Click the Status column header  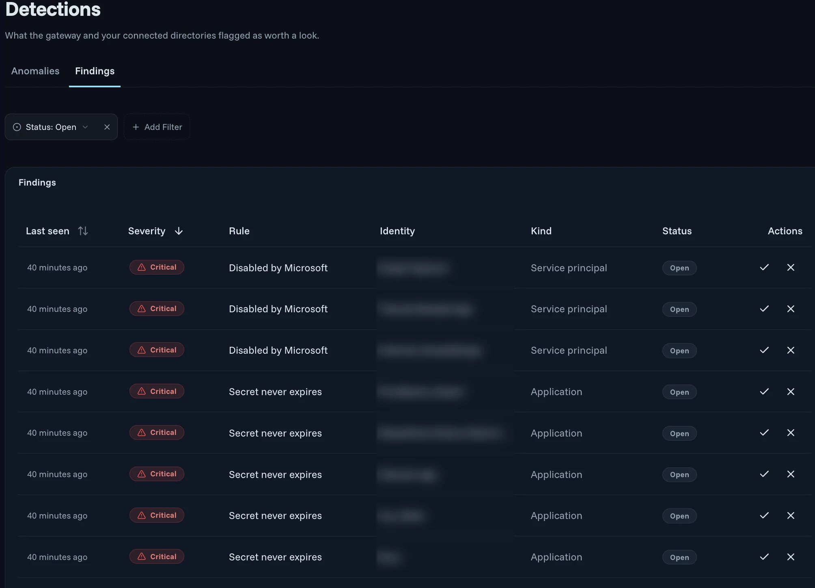(x=677, y=231)
